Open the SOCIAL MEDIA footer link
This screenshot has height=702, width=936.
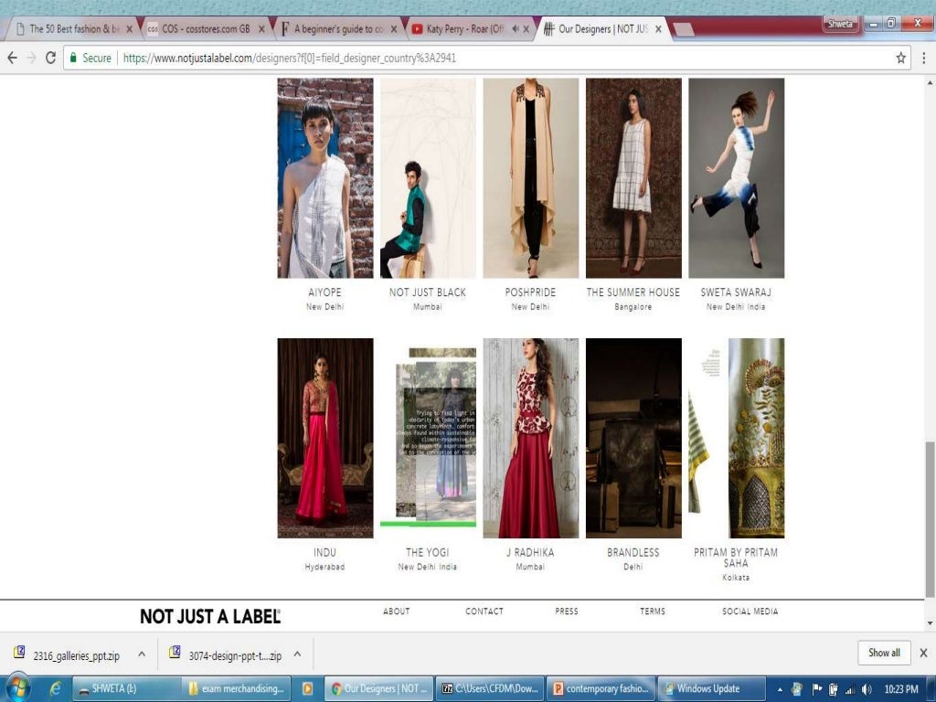pyautogui.click(x=750, y=612)
